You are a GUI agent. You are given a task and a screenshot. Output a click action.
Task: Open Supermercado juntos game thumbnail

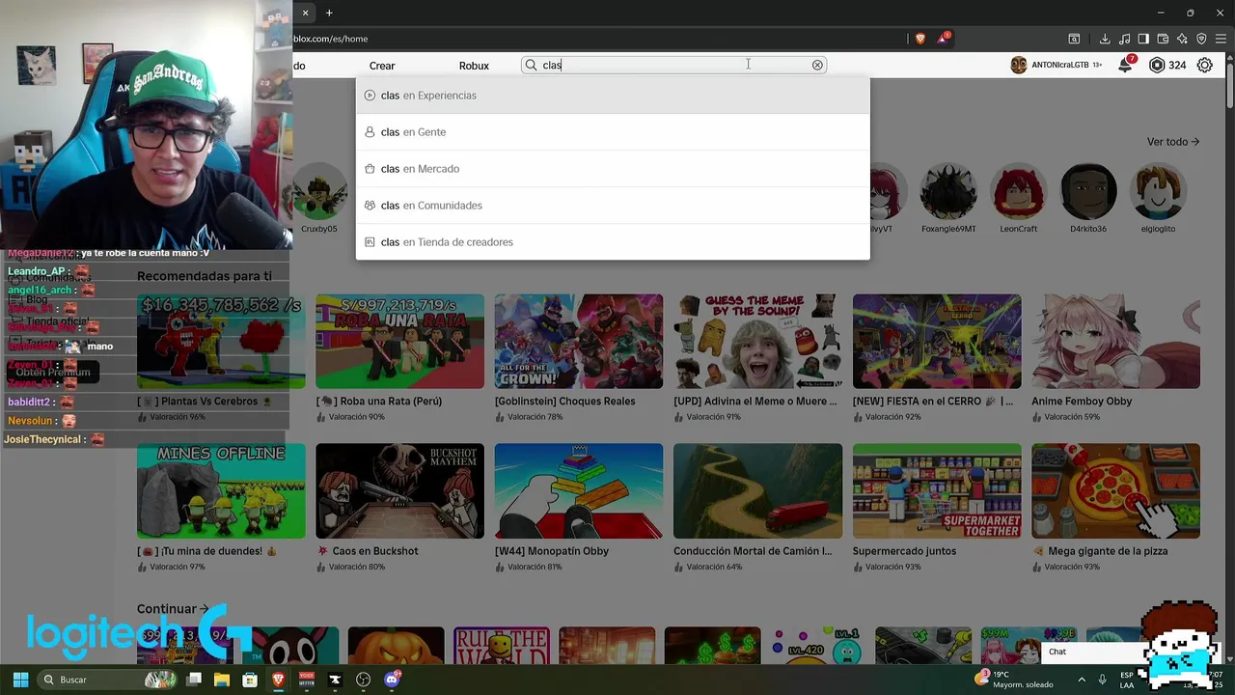pos(937,491)
